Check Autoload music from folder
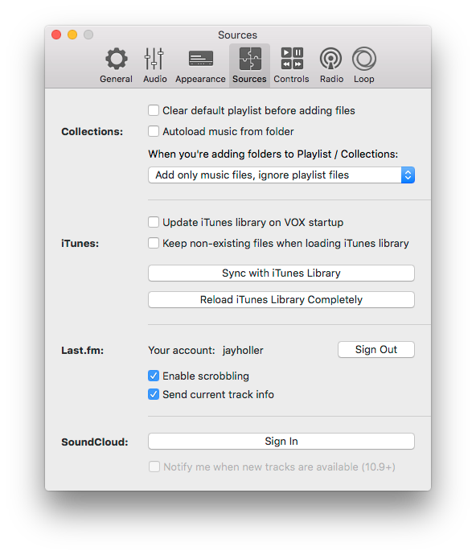The image size is (476, 555). [154, 131]
